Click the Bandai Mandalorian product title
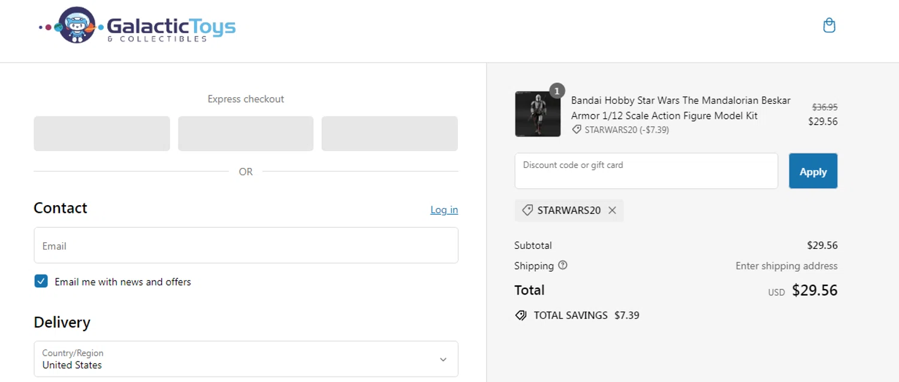 [x=680, y=108]
